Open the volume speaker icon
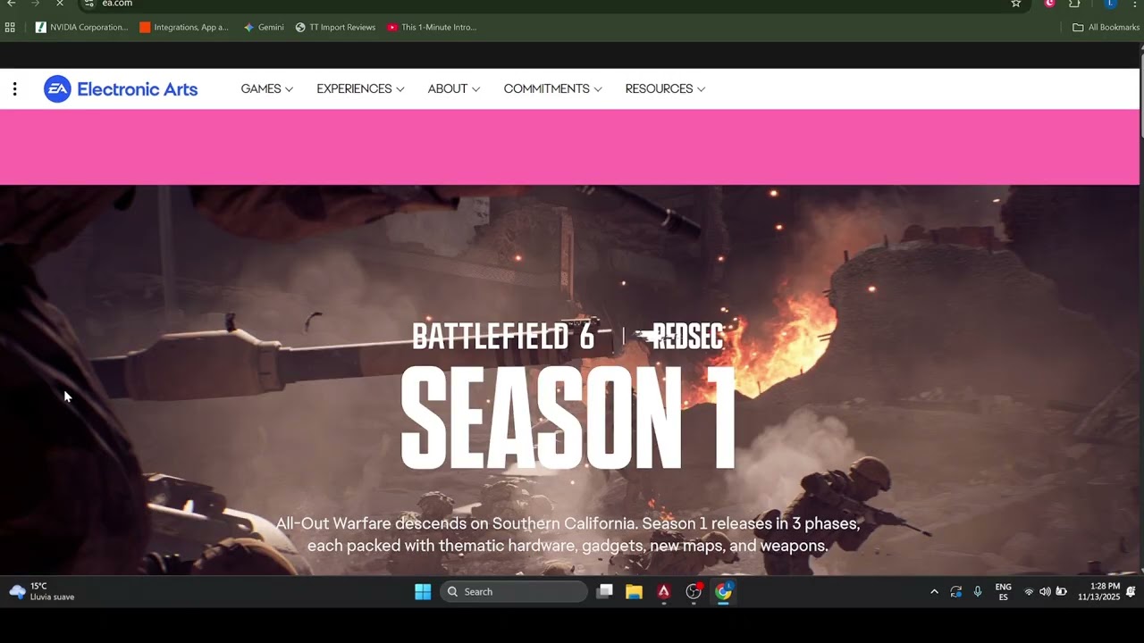The width and height of the screenshot is (1144, 643). (x=1045, y=591)
